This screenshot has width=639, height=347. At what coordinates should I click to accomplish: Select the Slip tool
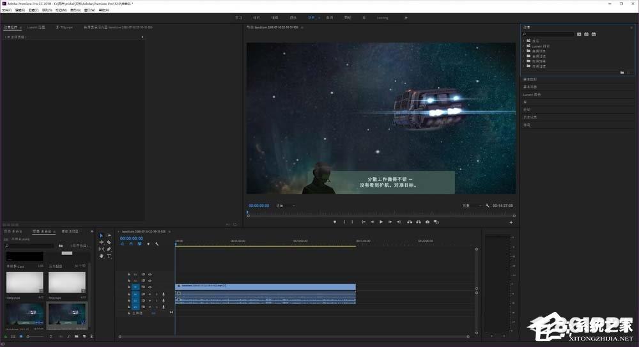tap(102, 249)
